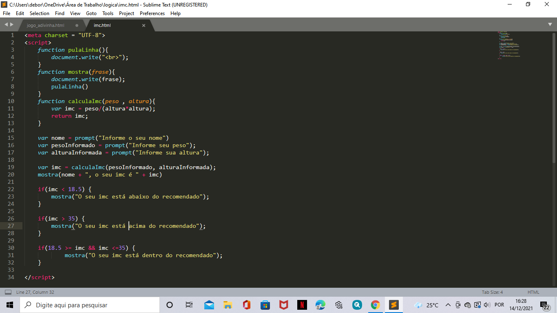Click "return imc;" on line 12

[x=70, y=116]
